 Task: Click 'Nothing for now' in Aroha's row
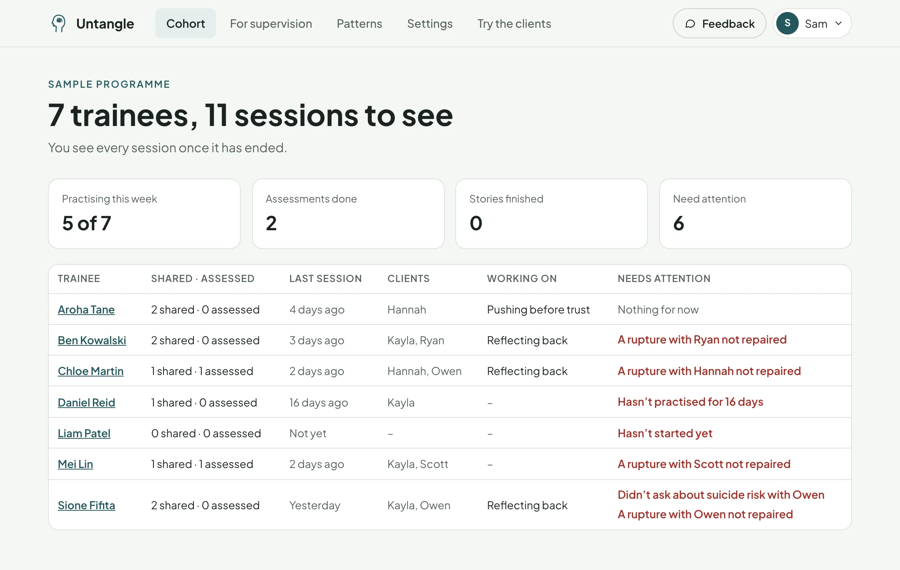click(658, 309)
